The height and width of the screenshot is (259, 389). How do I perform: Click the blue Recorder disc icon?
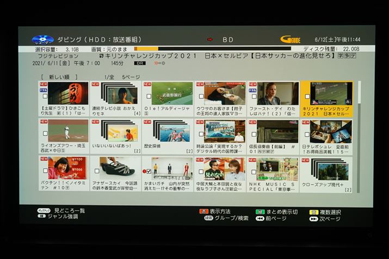click(42, 40)
